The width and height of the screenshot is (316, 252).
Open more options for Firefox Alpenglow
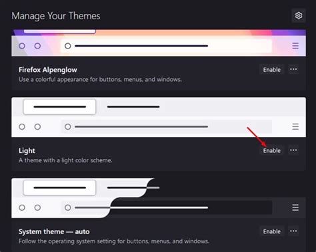pos(293,70)
